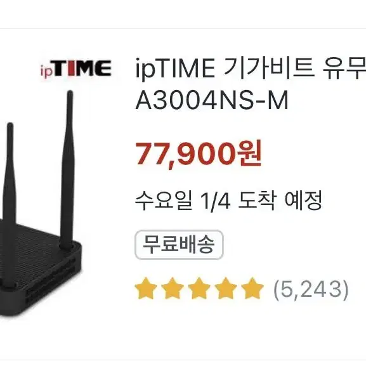Click the 77,900원 price
Image resolution: width=366 pixels, height=366 pixels.
pyautogui.click(x=199, y=153)
